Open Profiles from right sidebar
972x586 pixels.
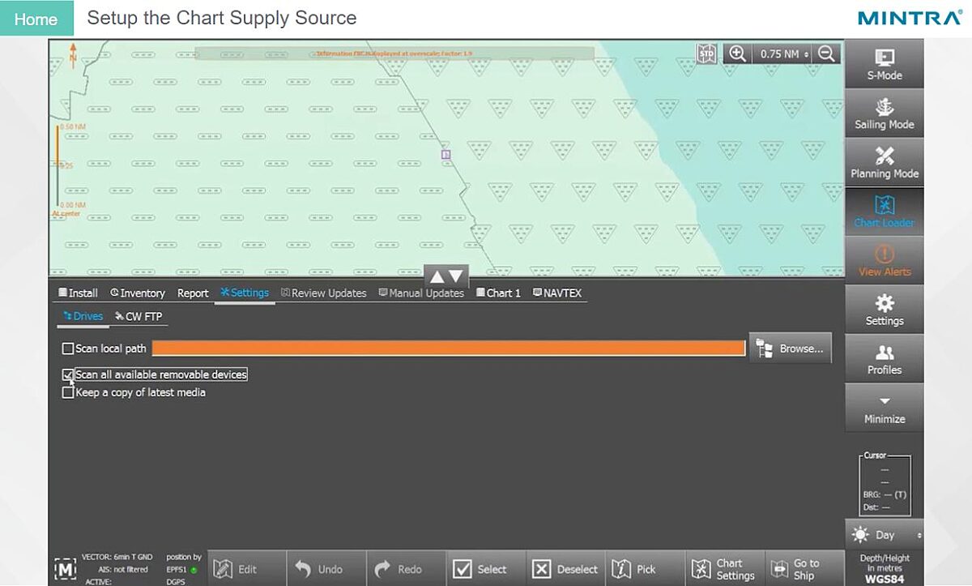884,358
